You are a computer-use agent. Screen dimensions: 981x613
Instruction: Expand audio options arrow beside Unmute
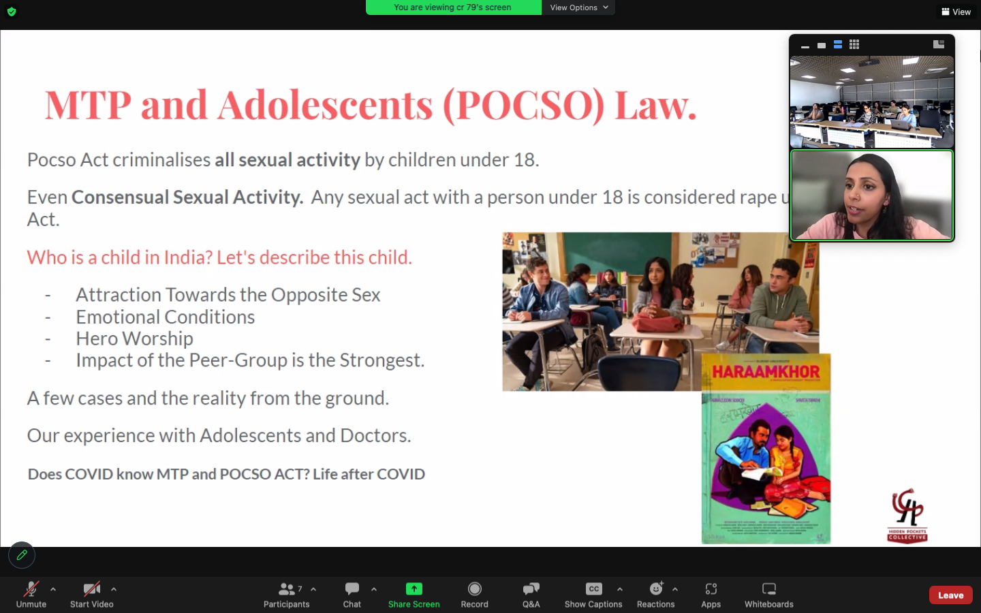(x=53, y=589)
